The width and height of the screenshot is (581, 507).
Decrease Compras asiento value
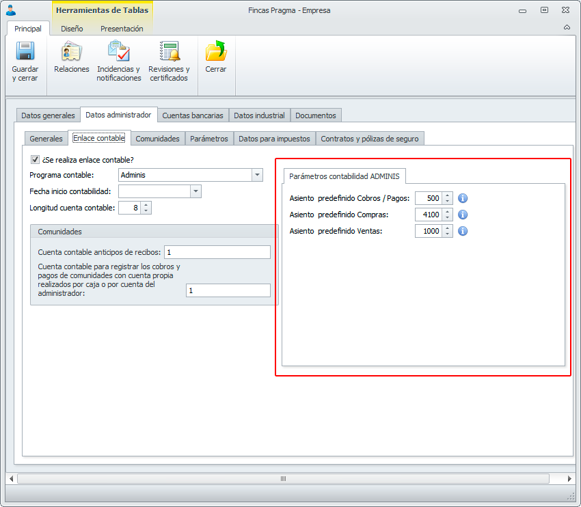(447, 217)
